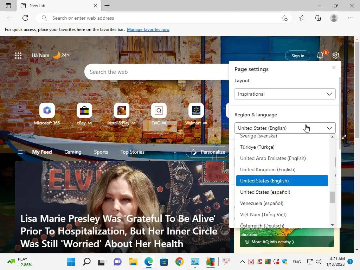Open the feed hamburger menu icon
The height and width of the screenshot is (270, 360).
click(20, 152)
